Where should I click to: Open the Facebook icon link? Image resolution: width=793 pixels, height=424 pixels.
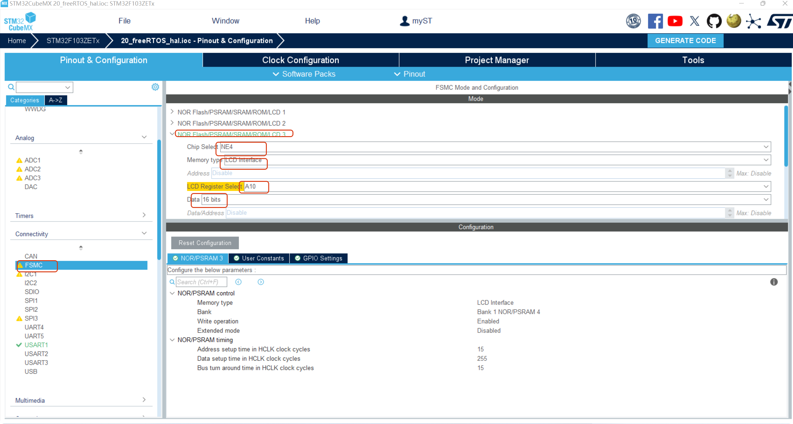[x=655, y=21]
